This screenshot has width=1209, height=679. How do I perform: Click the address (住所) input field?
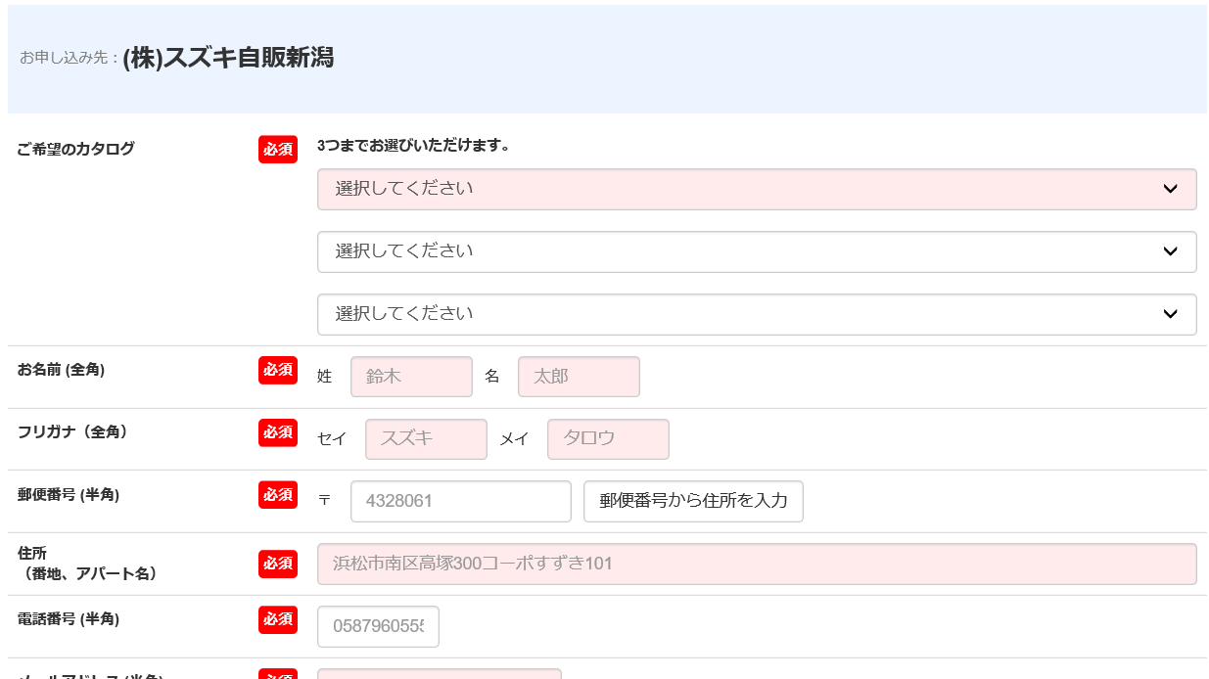tap(757, 564)
